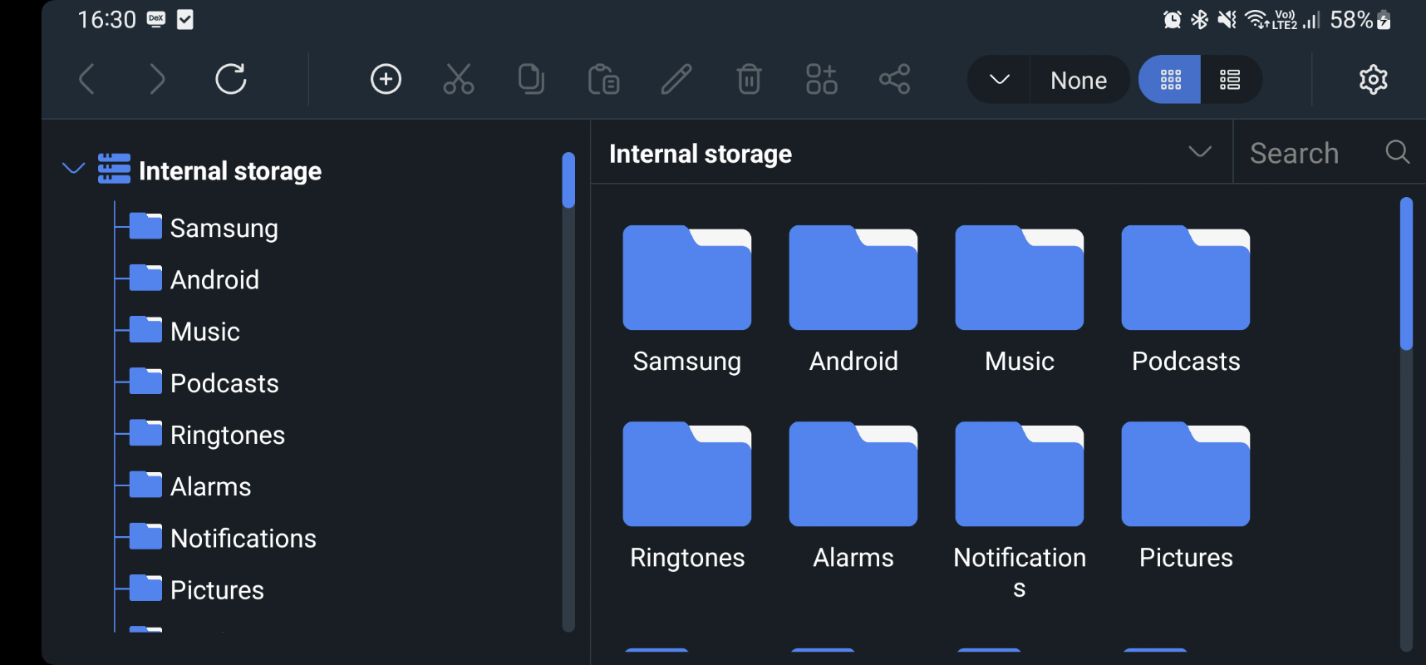
Task: Click the rename pencil icon
Action: 676,80
